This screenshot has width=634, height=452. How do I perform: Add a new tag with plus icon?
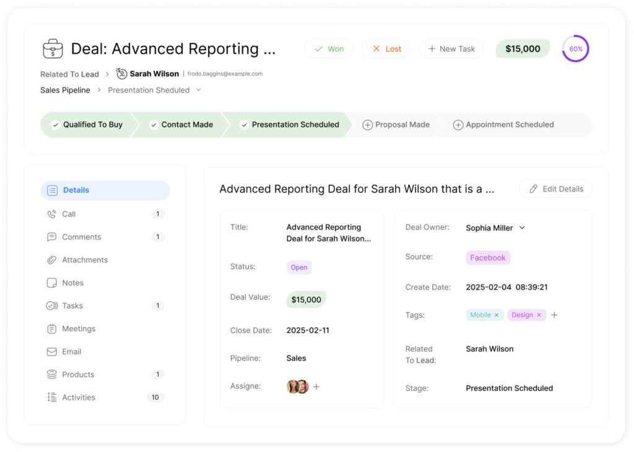554,315
